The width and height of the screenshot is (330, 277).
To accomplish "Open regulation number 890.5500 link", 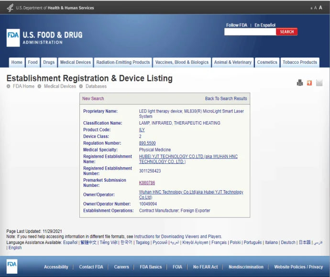I will (147, 143).
